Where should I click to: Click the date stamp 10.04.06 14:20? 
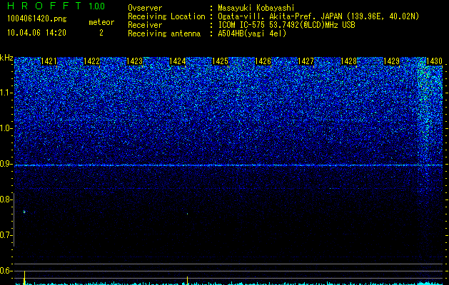[x=36, y=33]
